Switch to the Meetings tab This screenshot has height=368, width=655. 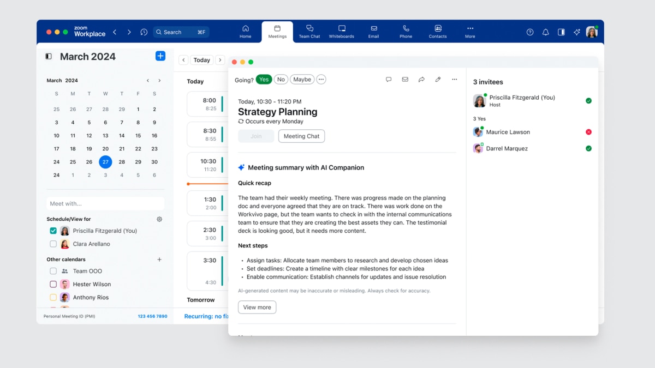click(277, 32)
